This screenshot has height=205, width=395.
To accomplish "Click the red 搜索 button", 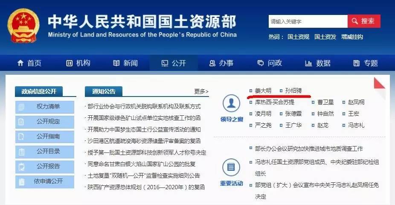I will pos(364,21).
